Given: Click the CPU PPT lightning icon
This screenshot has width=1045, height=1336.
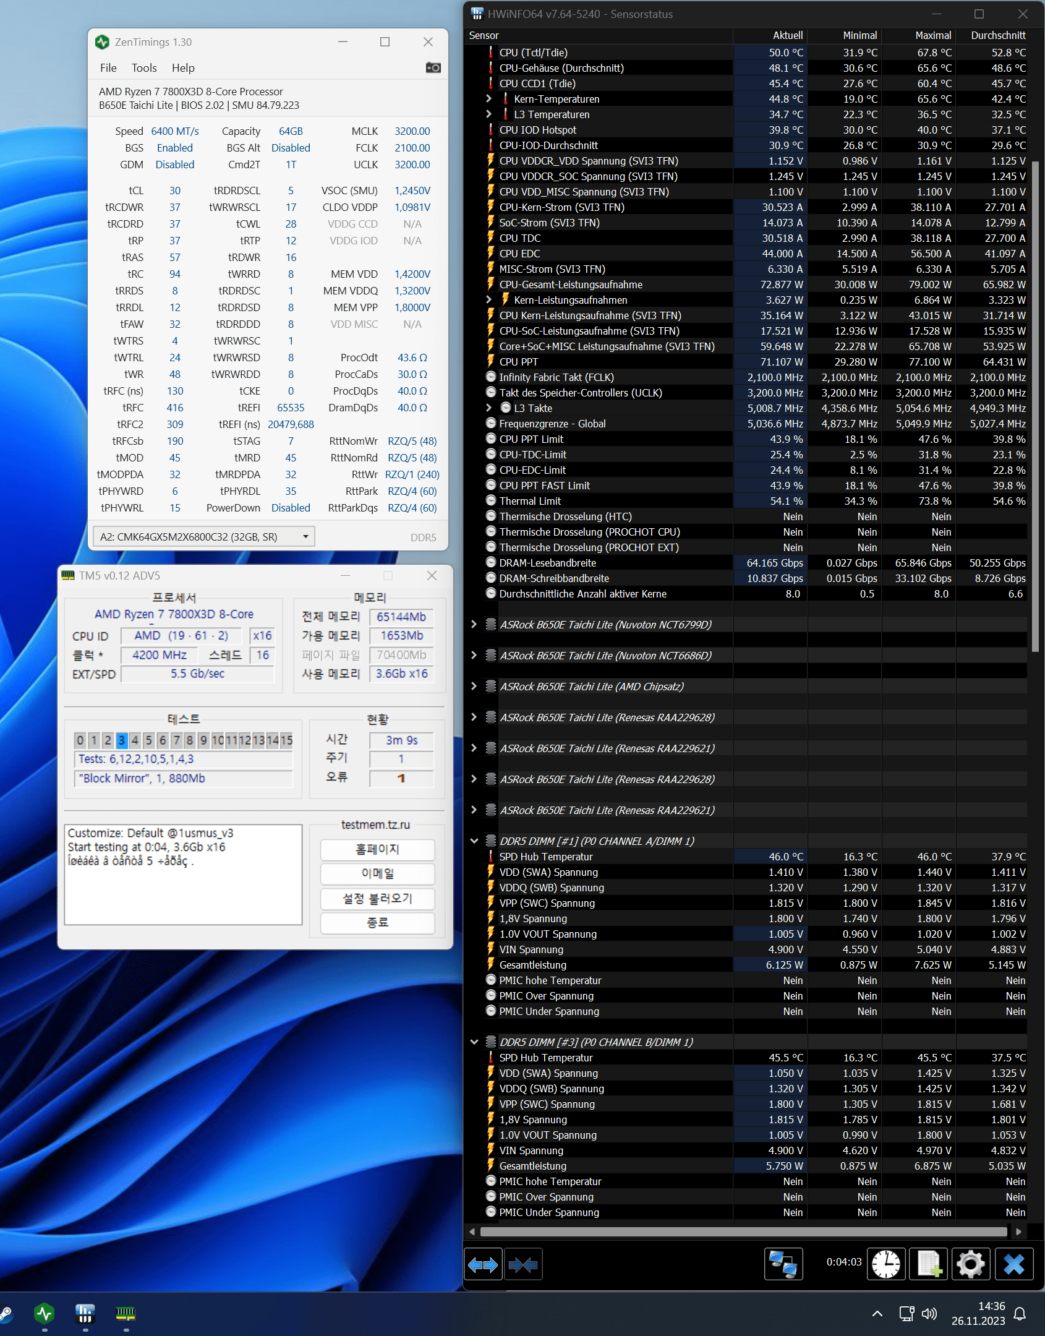Looking at the screenshot, I should tap(491, 361).
